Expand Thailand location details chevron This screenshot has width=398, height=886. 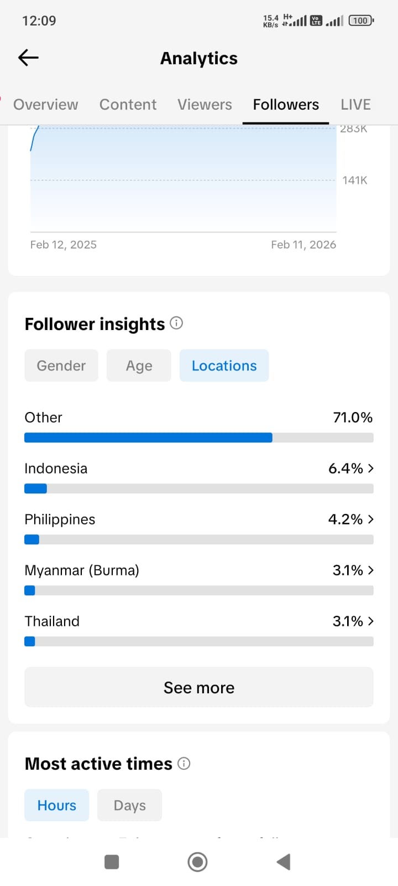click(x=370, y=621)
